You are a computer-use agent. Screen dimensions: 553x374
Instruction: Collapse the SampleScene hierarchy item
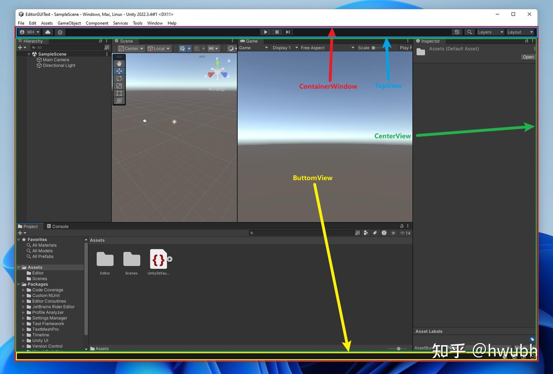pyautogui.click(x=29, y=54)
